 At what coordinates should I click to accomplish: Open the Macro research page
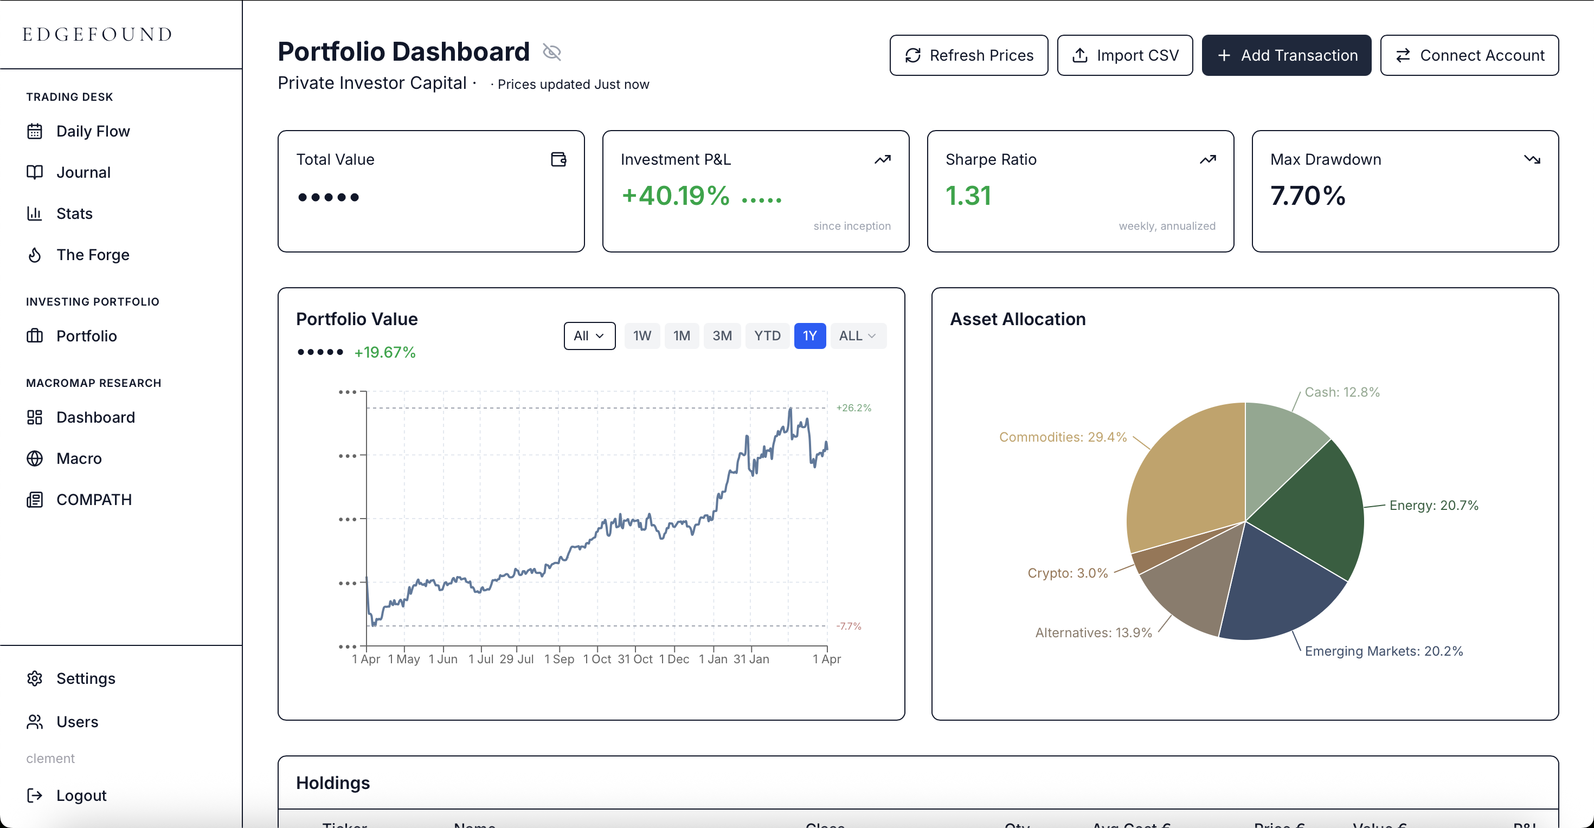[79, 458]
